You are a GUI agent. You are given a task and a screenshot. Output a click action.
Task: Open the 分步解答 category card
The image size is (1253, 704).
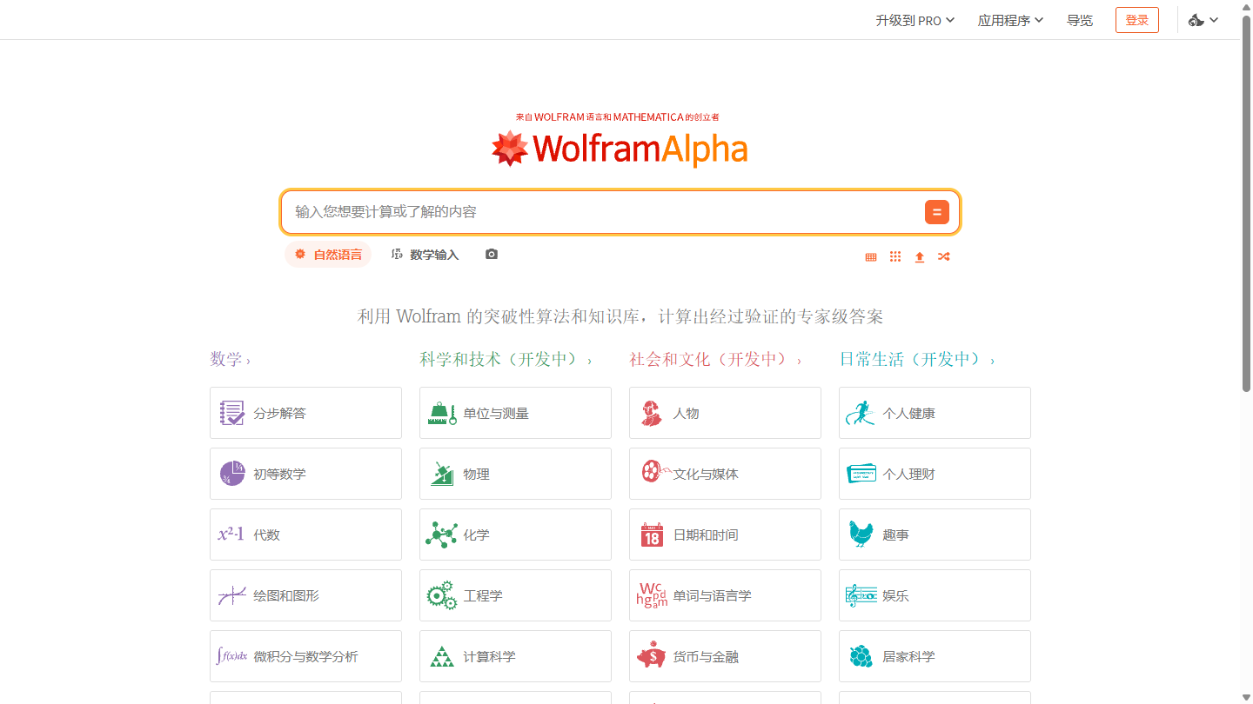[305, 413]
